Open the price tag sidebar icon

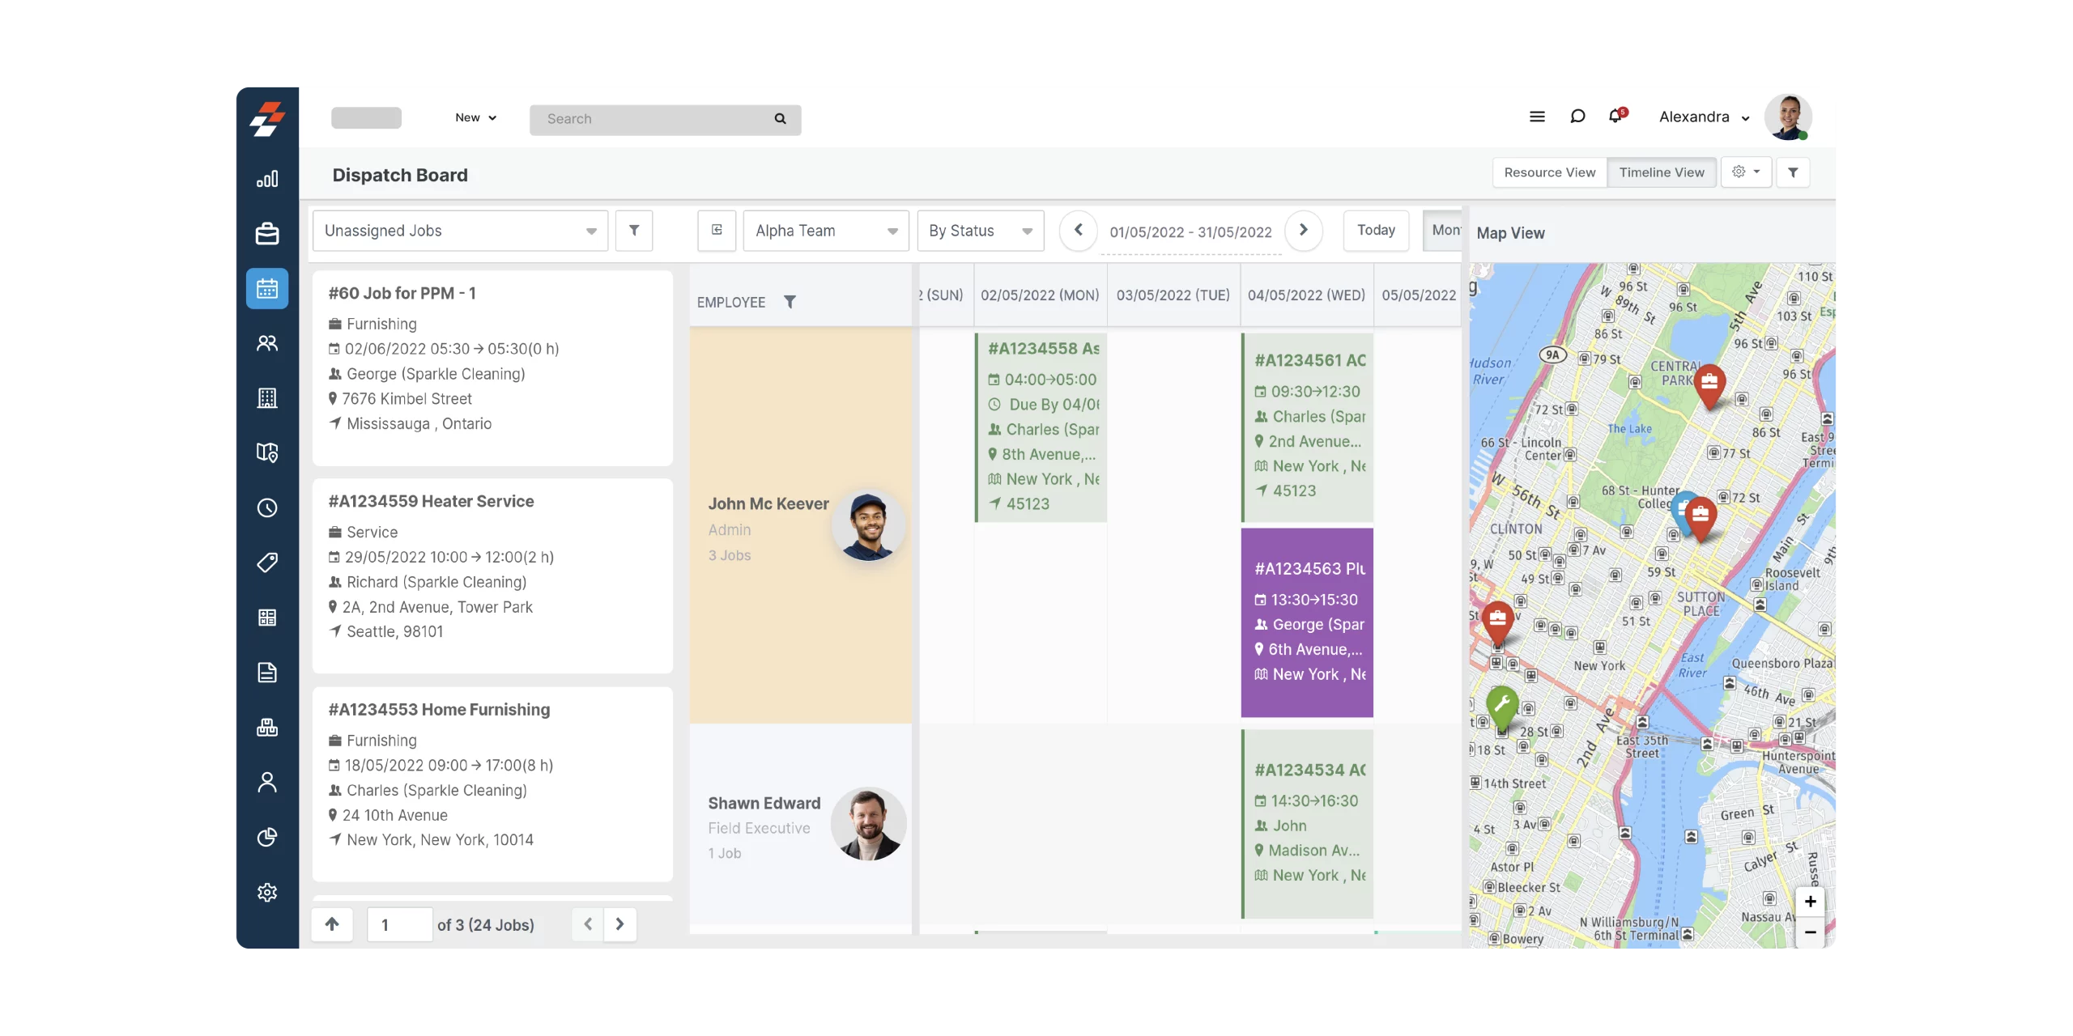pyautogui.click(x=267, y=563)
